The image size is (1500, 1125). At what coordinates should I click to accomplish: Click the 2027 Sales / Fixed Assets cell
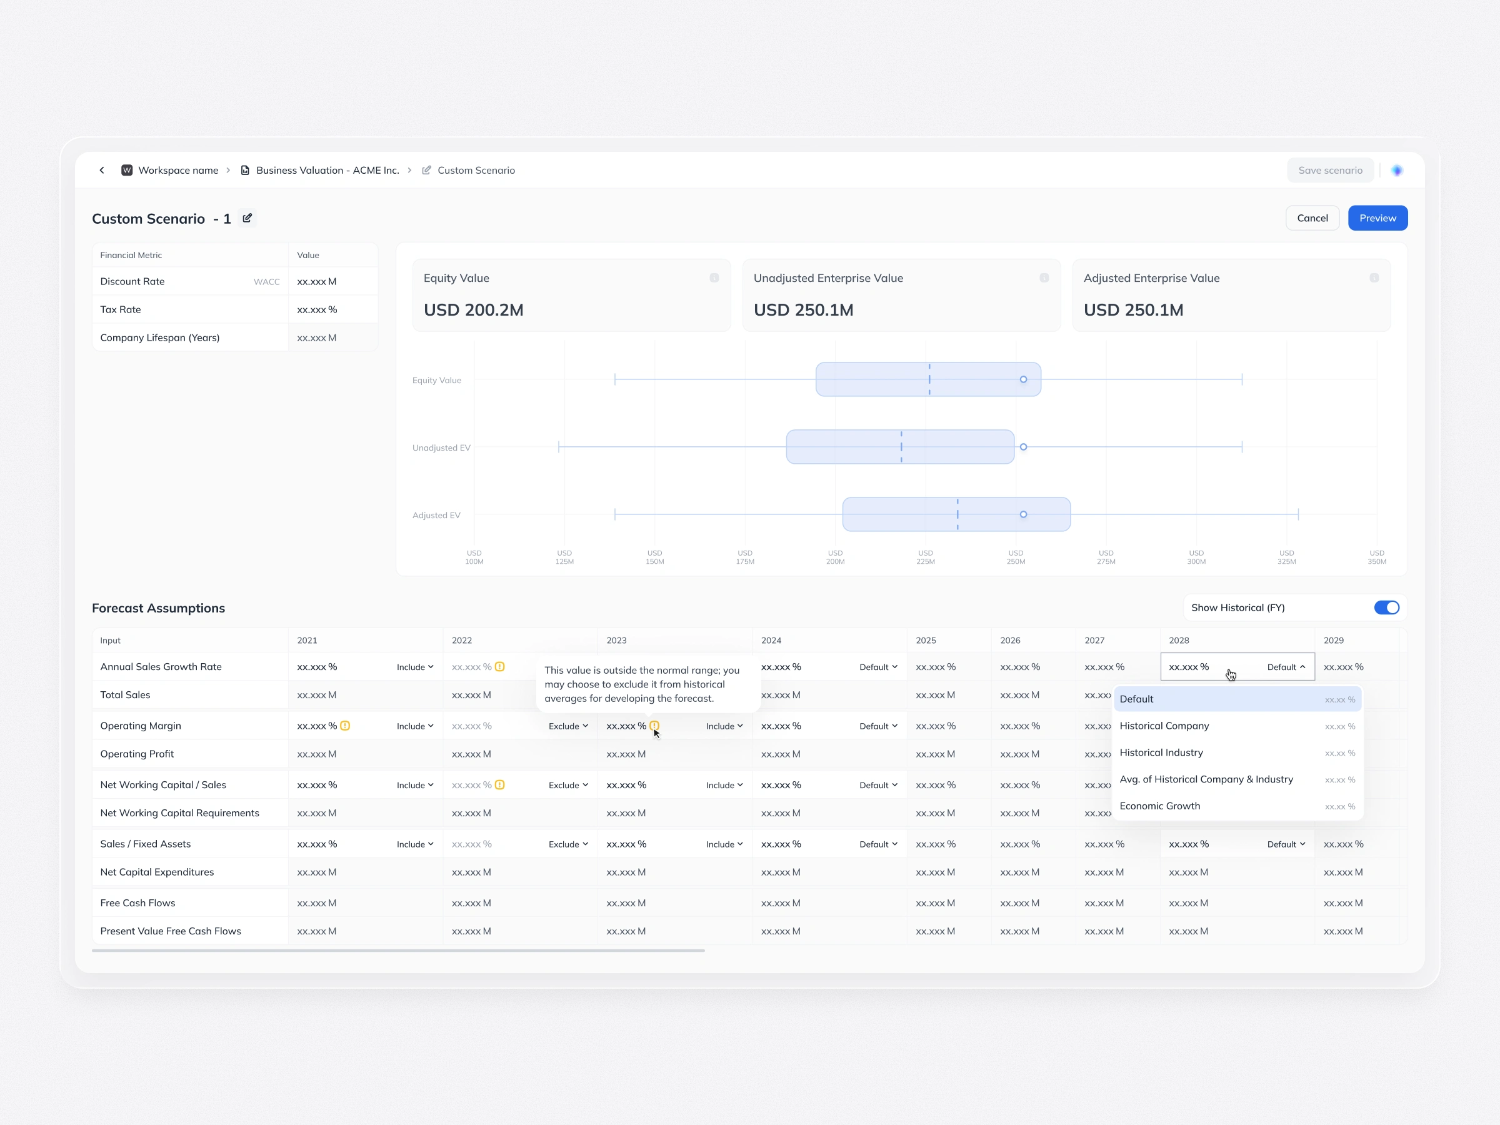point(1117,844)
